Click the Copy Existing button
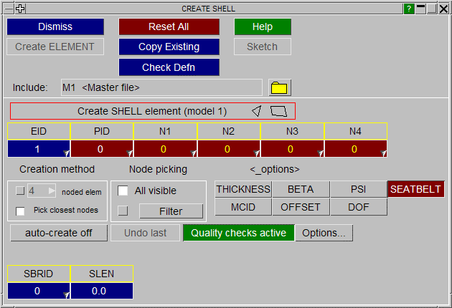 point(169,47)
